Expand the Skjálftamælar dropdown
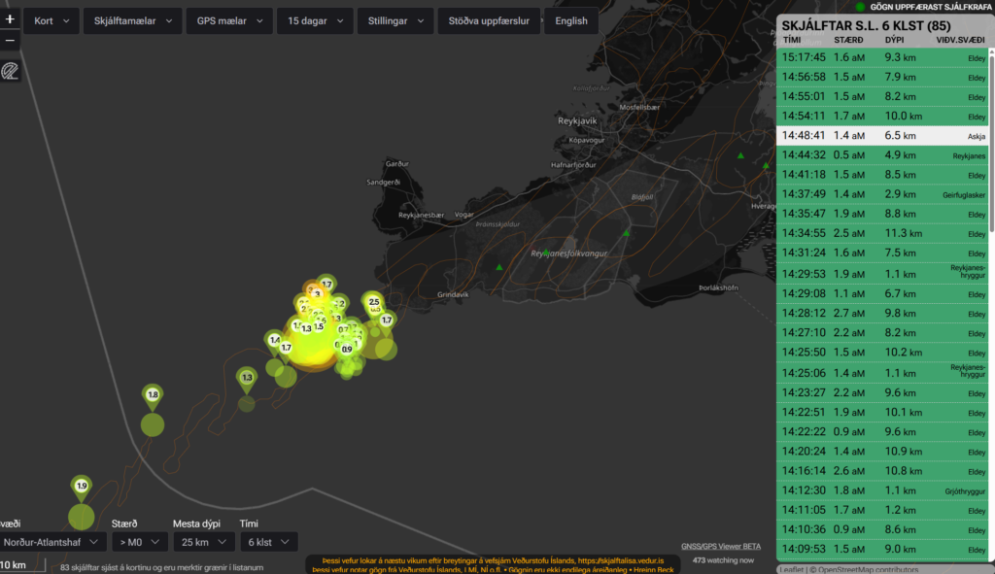Image resolution: width=995 pixels, height=574 pixels. point(131,20)
